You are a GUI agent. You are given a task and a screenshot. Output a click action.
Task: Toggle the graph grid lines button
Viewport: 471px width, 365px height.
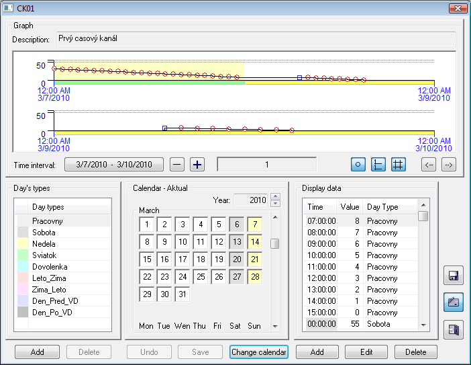point(398,165)
